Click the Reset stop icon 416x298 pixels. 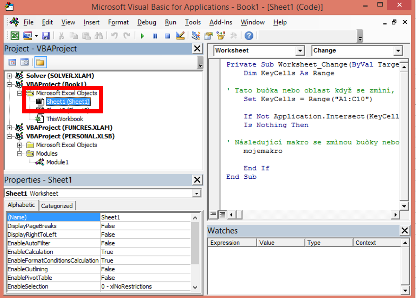point(167,36)
